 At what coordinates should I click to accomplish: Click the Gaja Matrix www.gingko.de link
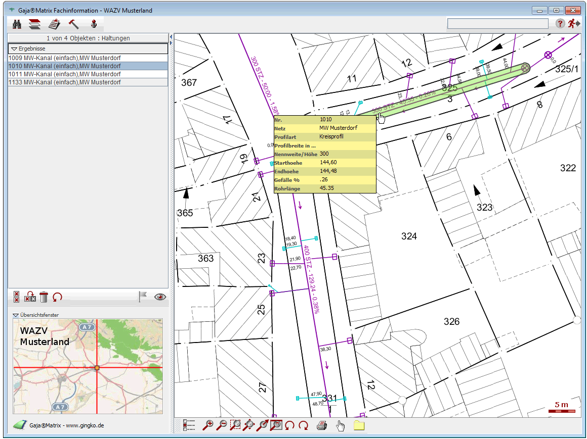[x=67, y=425]
